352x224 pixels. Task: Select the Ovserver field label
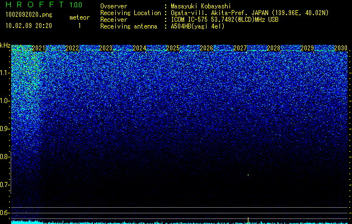tap(114, 6)
